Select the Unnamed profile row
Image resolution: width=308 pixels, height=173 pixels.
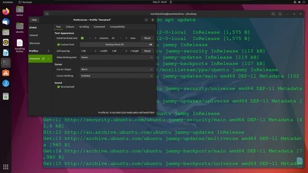tap(40, 59)
